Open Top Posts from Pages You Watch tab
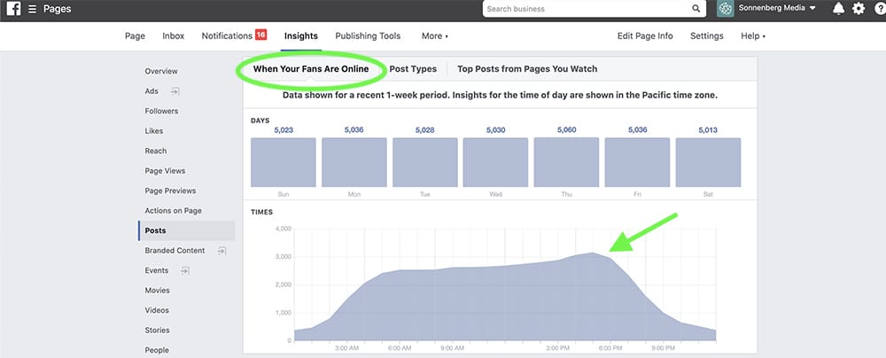The image size is (886, 358). pos(527,69)
